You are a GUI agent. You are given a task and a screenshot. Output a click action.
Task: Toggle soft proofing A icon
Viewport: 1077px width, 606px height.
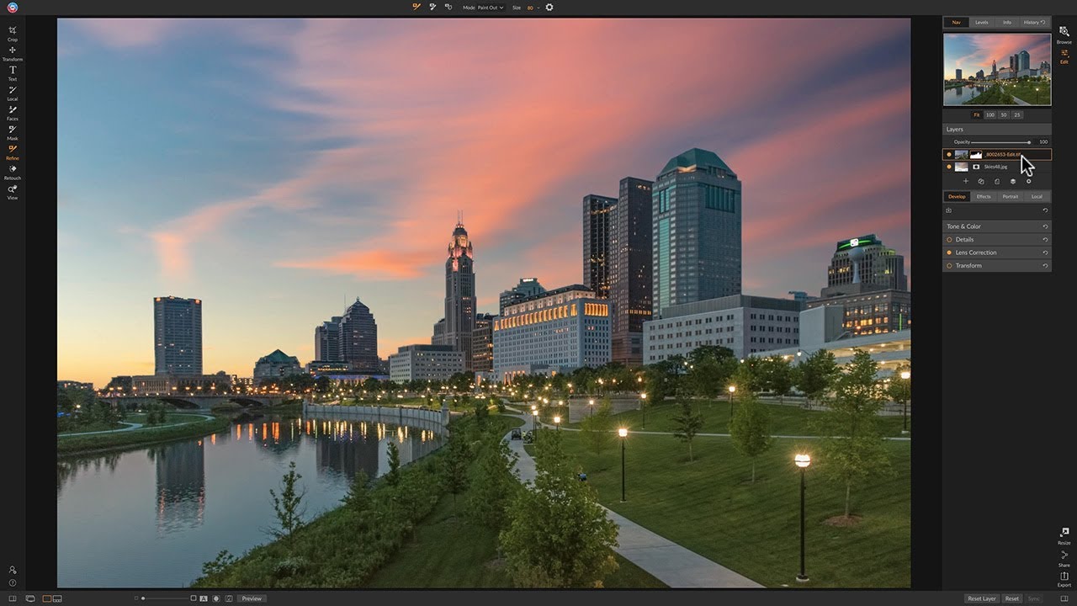[204, 598]
